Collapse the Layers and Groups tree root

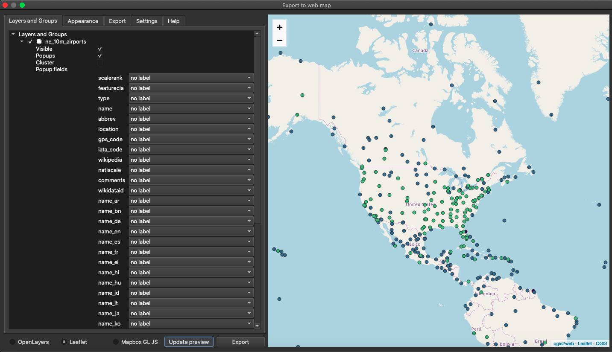click(13, 34)
